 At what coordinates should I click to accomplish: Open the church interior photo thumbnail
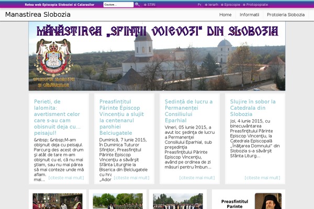(x=58, y=201)
